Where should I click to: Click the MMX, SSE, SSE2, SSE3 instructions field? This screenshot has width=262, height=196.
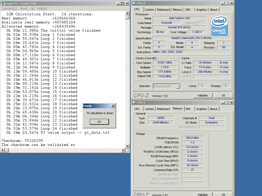point(192,52)
